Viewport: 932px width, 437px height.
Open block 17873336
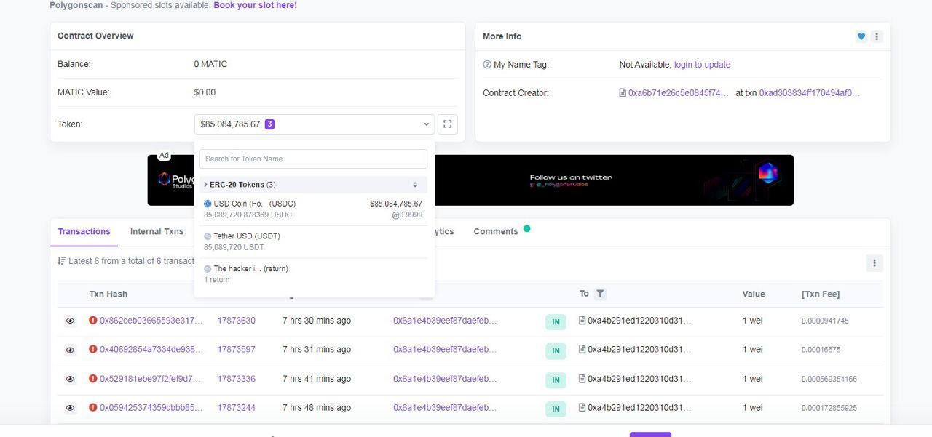click(x=236, y=379)
